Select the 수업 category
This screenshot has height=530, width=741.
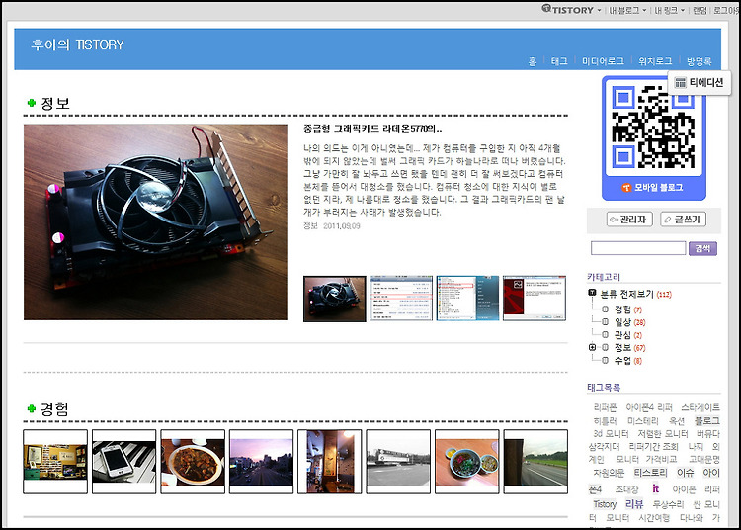click(x=628, y=360)
